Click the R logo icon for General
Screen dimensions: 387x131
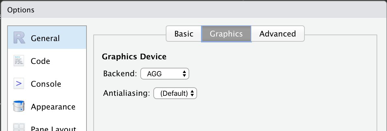[x=19, y=38]
